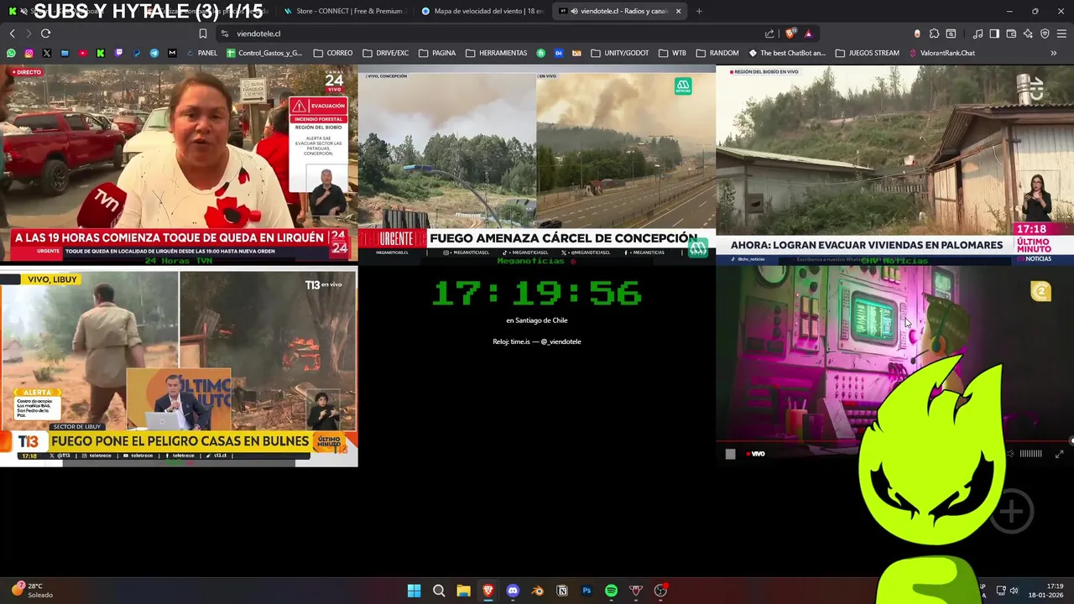Open DRIVE/EXC bookmarks folder
The width and height of the screenshot is (1074, 604).
coord(385,53)
